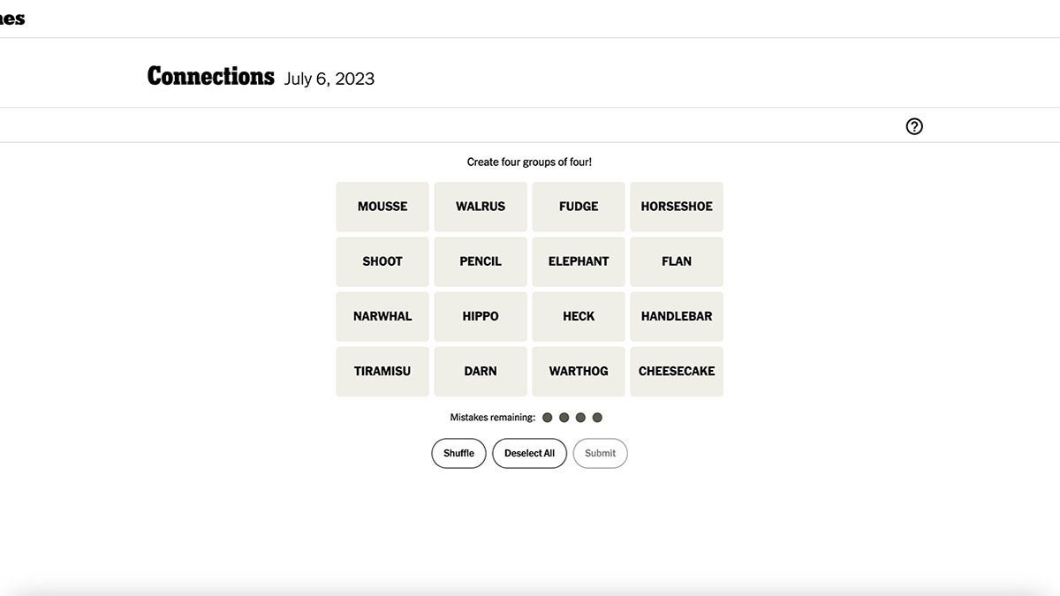Toggle the HANDLEBAR tile
This screenshot has width=1060, height=596.
click(677, 316)
